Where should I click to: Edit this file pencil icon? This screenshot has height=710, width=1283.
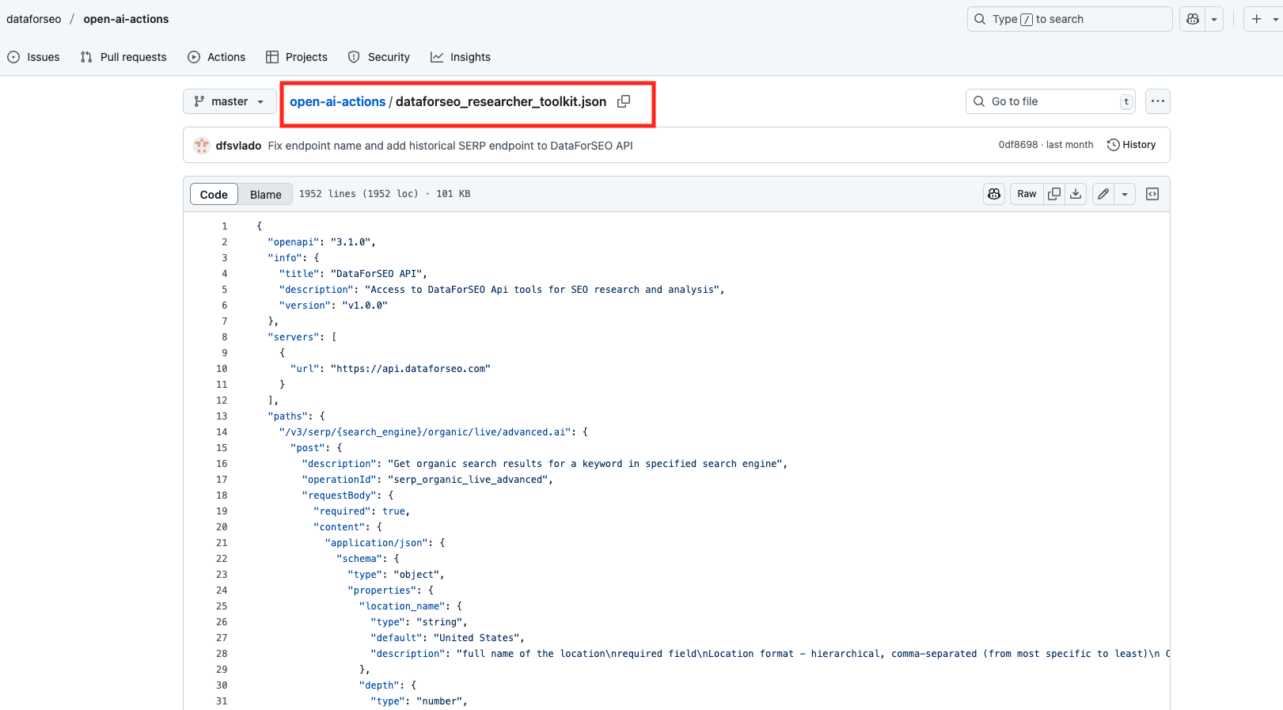[x=1103, y=194]
